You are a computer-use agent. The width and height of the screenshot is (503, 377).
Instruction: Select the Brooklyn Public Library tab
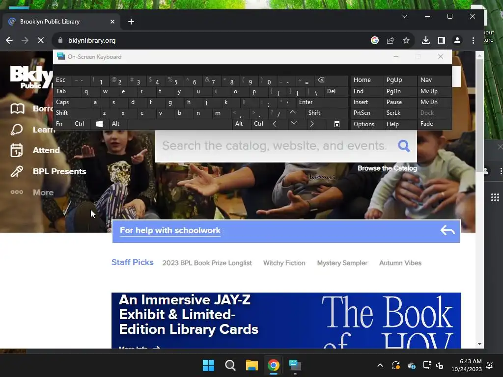pyautogui.click(x=61, y=22)
